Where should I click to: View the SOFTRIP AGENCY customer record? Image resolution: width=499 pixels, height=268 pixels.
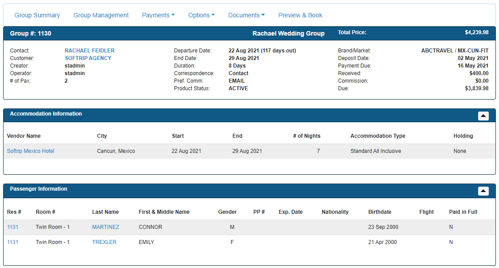[87, 58]
